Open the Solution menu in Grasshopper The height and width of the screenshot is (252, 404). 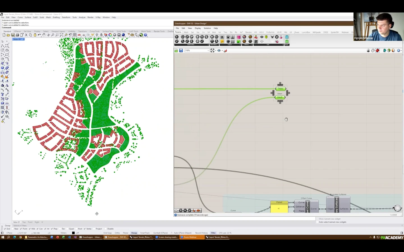click(207, 28)
